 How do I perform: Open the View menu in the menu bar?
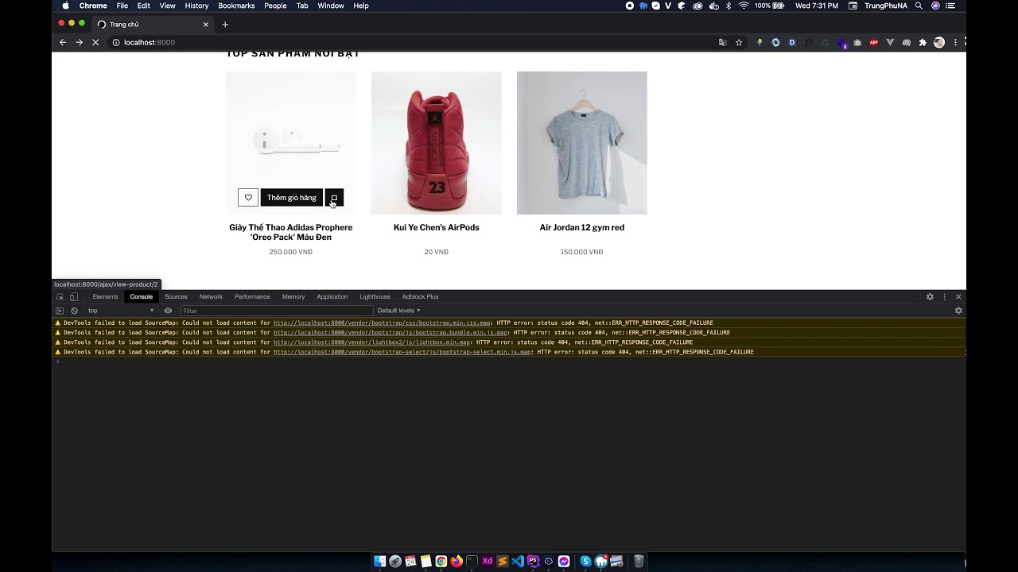167,6
